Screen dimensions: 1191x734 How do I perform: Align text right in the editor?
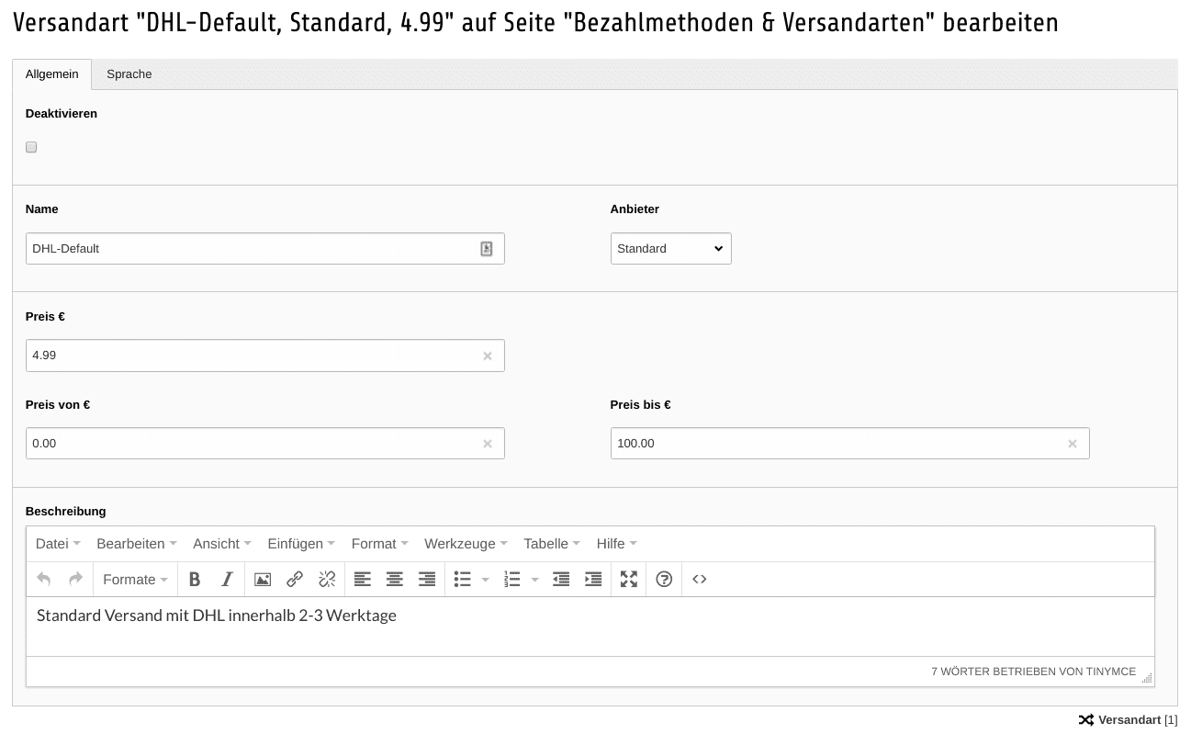pyautogui.click(x=427, y=579)
